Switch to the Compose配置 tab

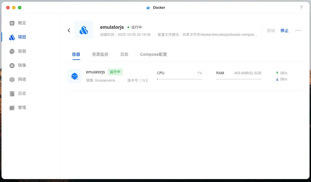click(x=153, y=54)
